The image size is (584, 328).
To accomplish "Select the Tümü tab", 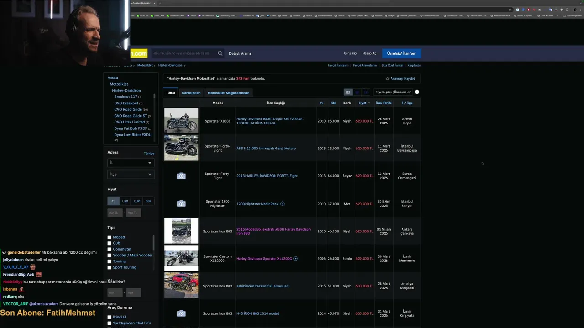I will tap(170, 93).
